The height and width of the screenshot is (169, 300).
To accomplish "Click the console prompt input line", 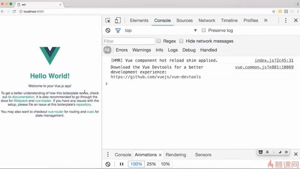I will point(201,84).
